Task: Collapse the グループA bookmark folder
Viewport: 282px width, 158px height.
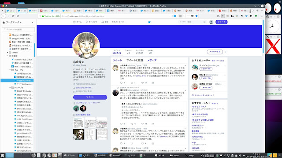Action: (10, 70)
